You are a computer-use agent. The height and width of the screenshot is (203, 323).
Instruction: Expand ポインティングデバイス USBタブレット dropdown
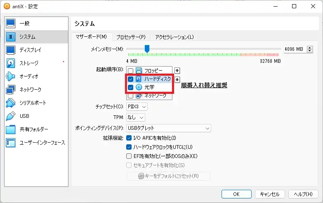(x=168, y=128)
